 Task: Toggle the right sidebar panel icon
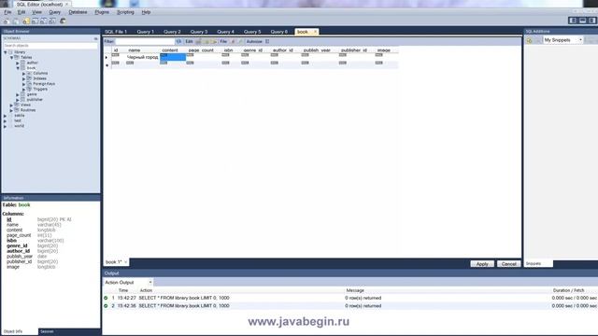tap(591, 21)
